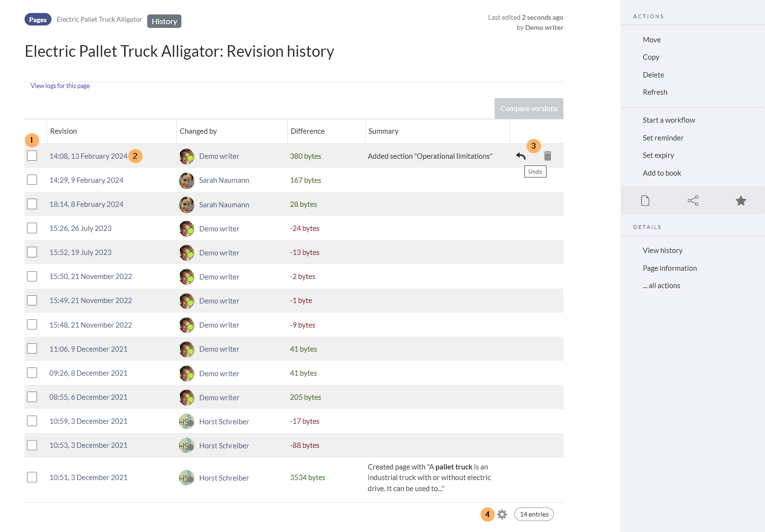Click the 14 entries pill button
765x532 pixels.
534,514
